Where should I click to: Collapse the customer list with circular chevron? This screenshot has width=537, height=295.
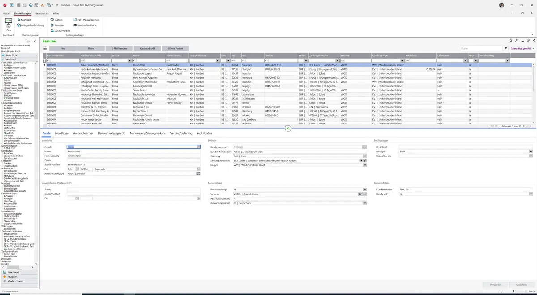click(x=288, y=128)
